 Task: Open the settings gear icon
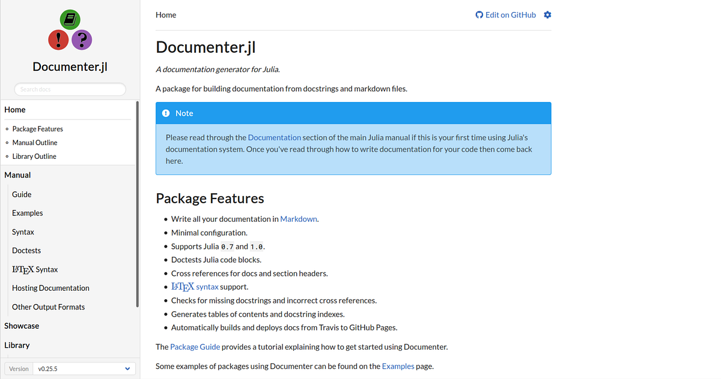pos(547,15)
